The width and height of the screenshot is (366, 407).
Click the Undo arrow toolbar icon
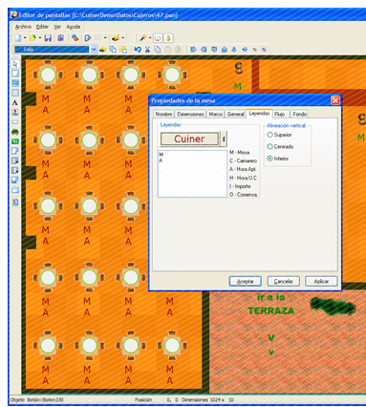coord(138,50)
